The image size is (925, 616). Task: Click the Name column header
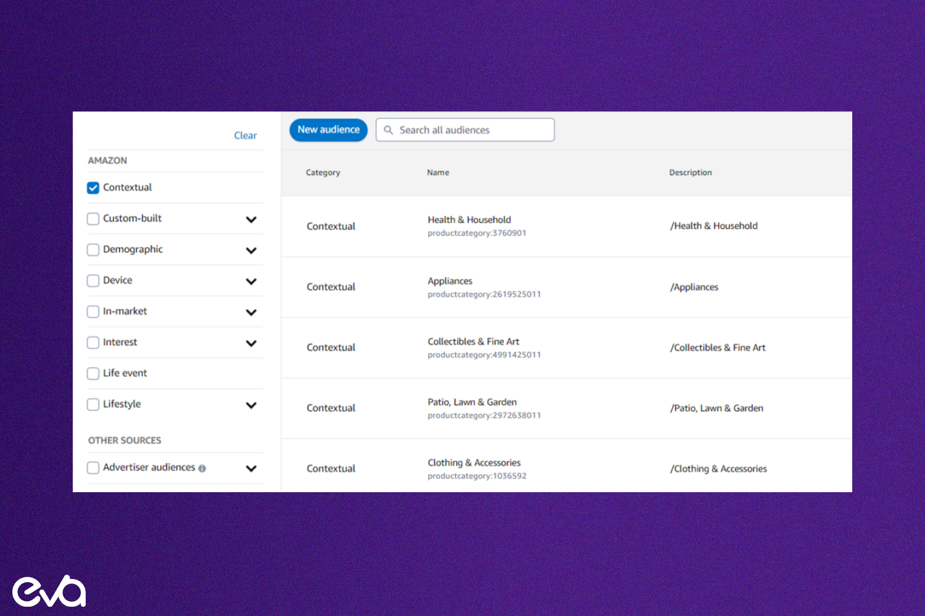(438, 172)
